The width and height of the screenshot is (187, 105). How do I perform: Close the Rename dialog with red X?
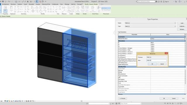coord(166,53)
